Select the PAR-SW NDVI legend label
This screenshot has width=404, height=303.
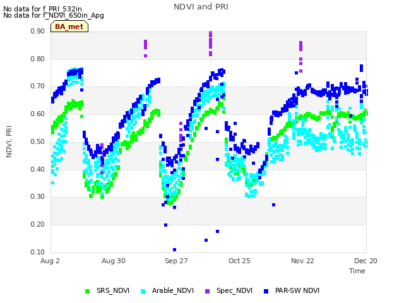[297, 290]
